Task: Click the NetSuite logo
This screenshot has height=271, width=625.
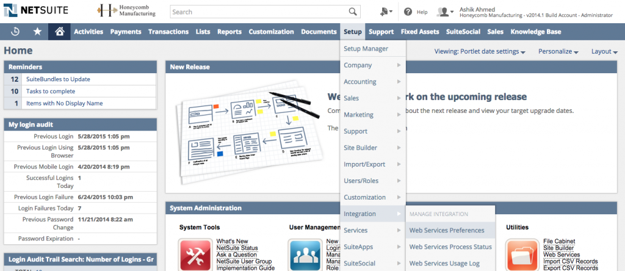Action: click(36, 10)
